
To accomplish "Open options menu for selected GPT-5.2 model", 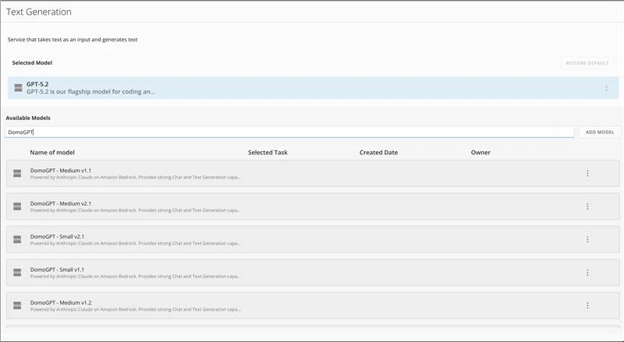I will pyautogui.click(x=606, y=88).
